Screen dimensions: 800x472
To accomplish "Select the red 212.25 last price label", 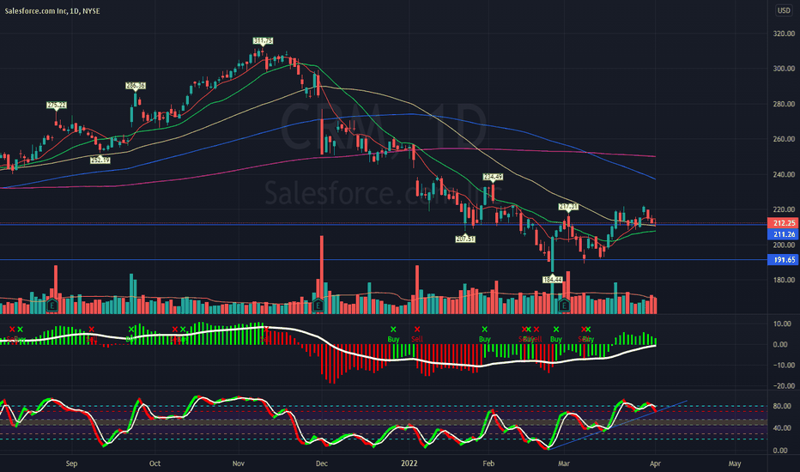I will [x=784, y=223].
